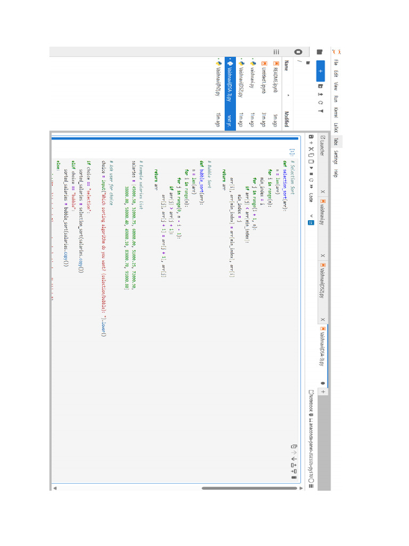Close the vaishnavi.py tab
The image size is (409, 546).
point(322,255)
